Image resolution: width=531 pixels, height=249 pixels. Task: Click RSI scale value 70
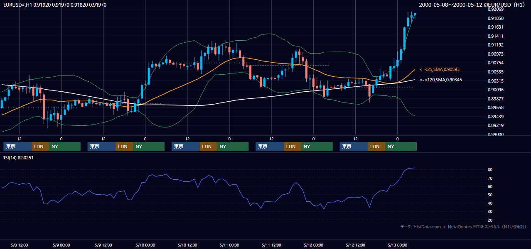490,178
